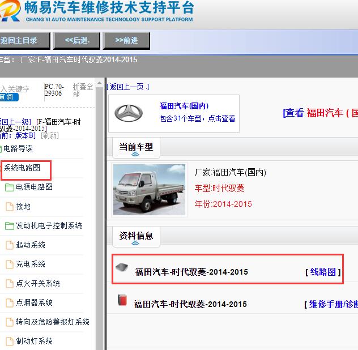
Task: Click the red book icon beside 维修手册 entry
Action: pyautogui.click(x=122, y=300)
